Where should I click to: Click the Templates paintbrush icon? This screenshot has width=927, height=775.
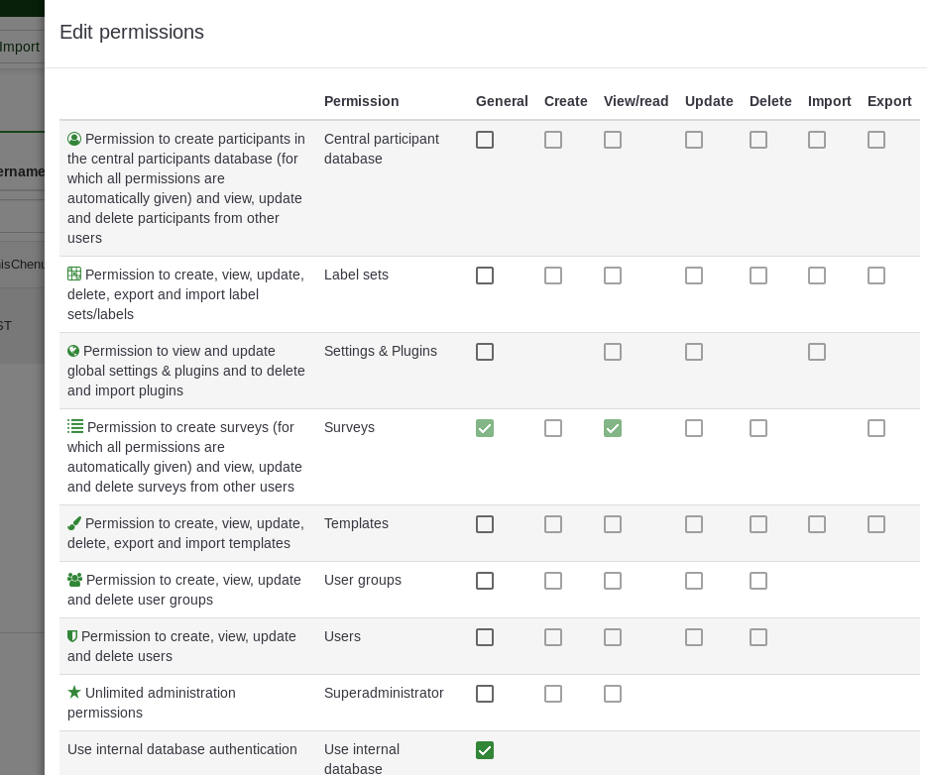point(74,523)
